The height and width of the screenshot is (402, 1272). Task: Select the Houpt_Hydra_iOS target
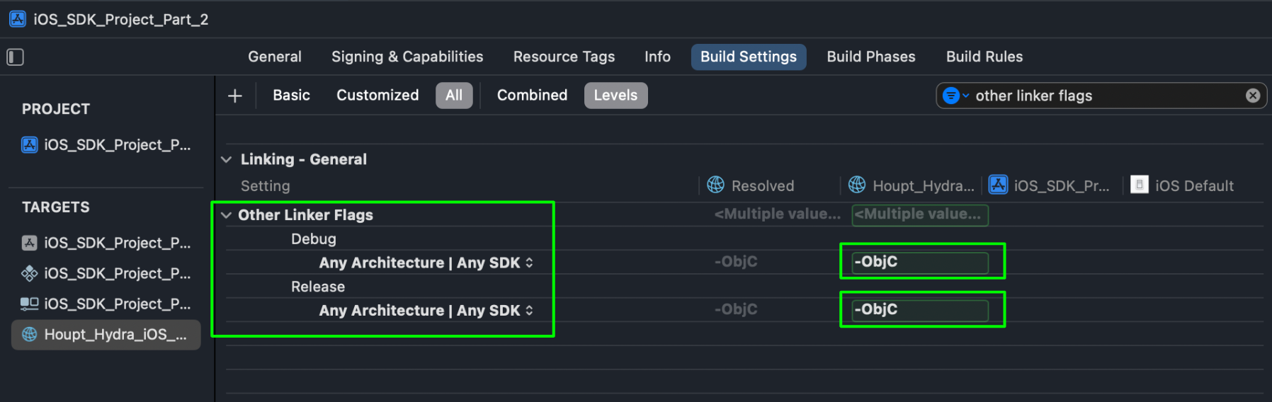pos(106,335)
